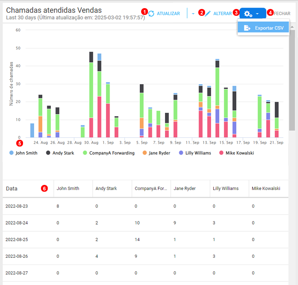Click Mike Kowalski pink legend dot
298x285 pixels.
[220, 153]
